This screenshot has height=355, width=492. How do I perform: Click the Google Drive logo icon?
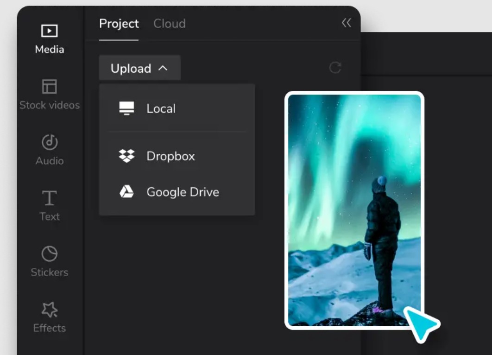[x=126, y=192]
